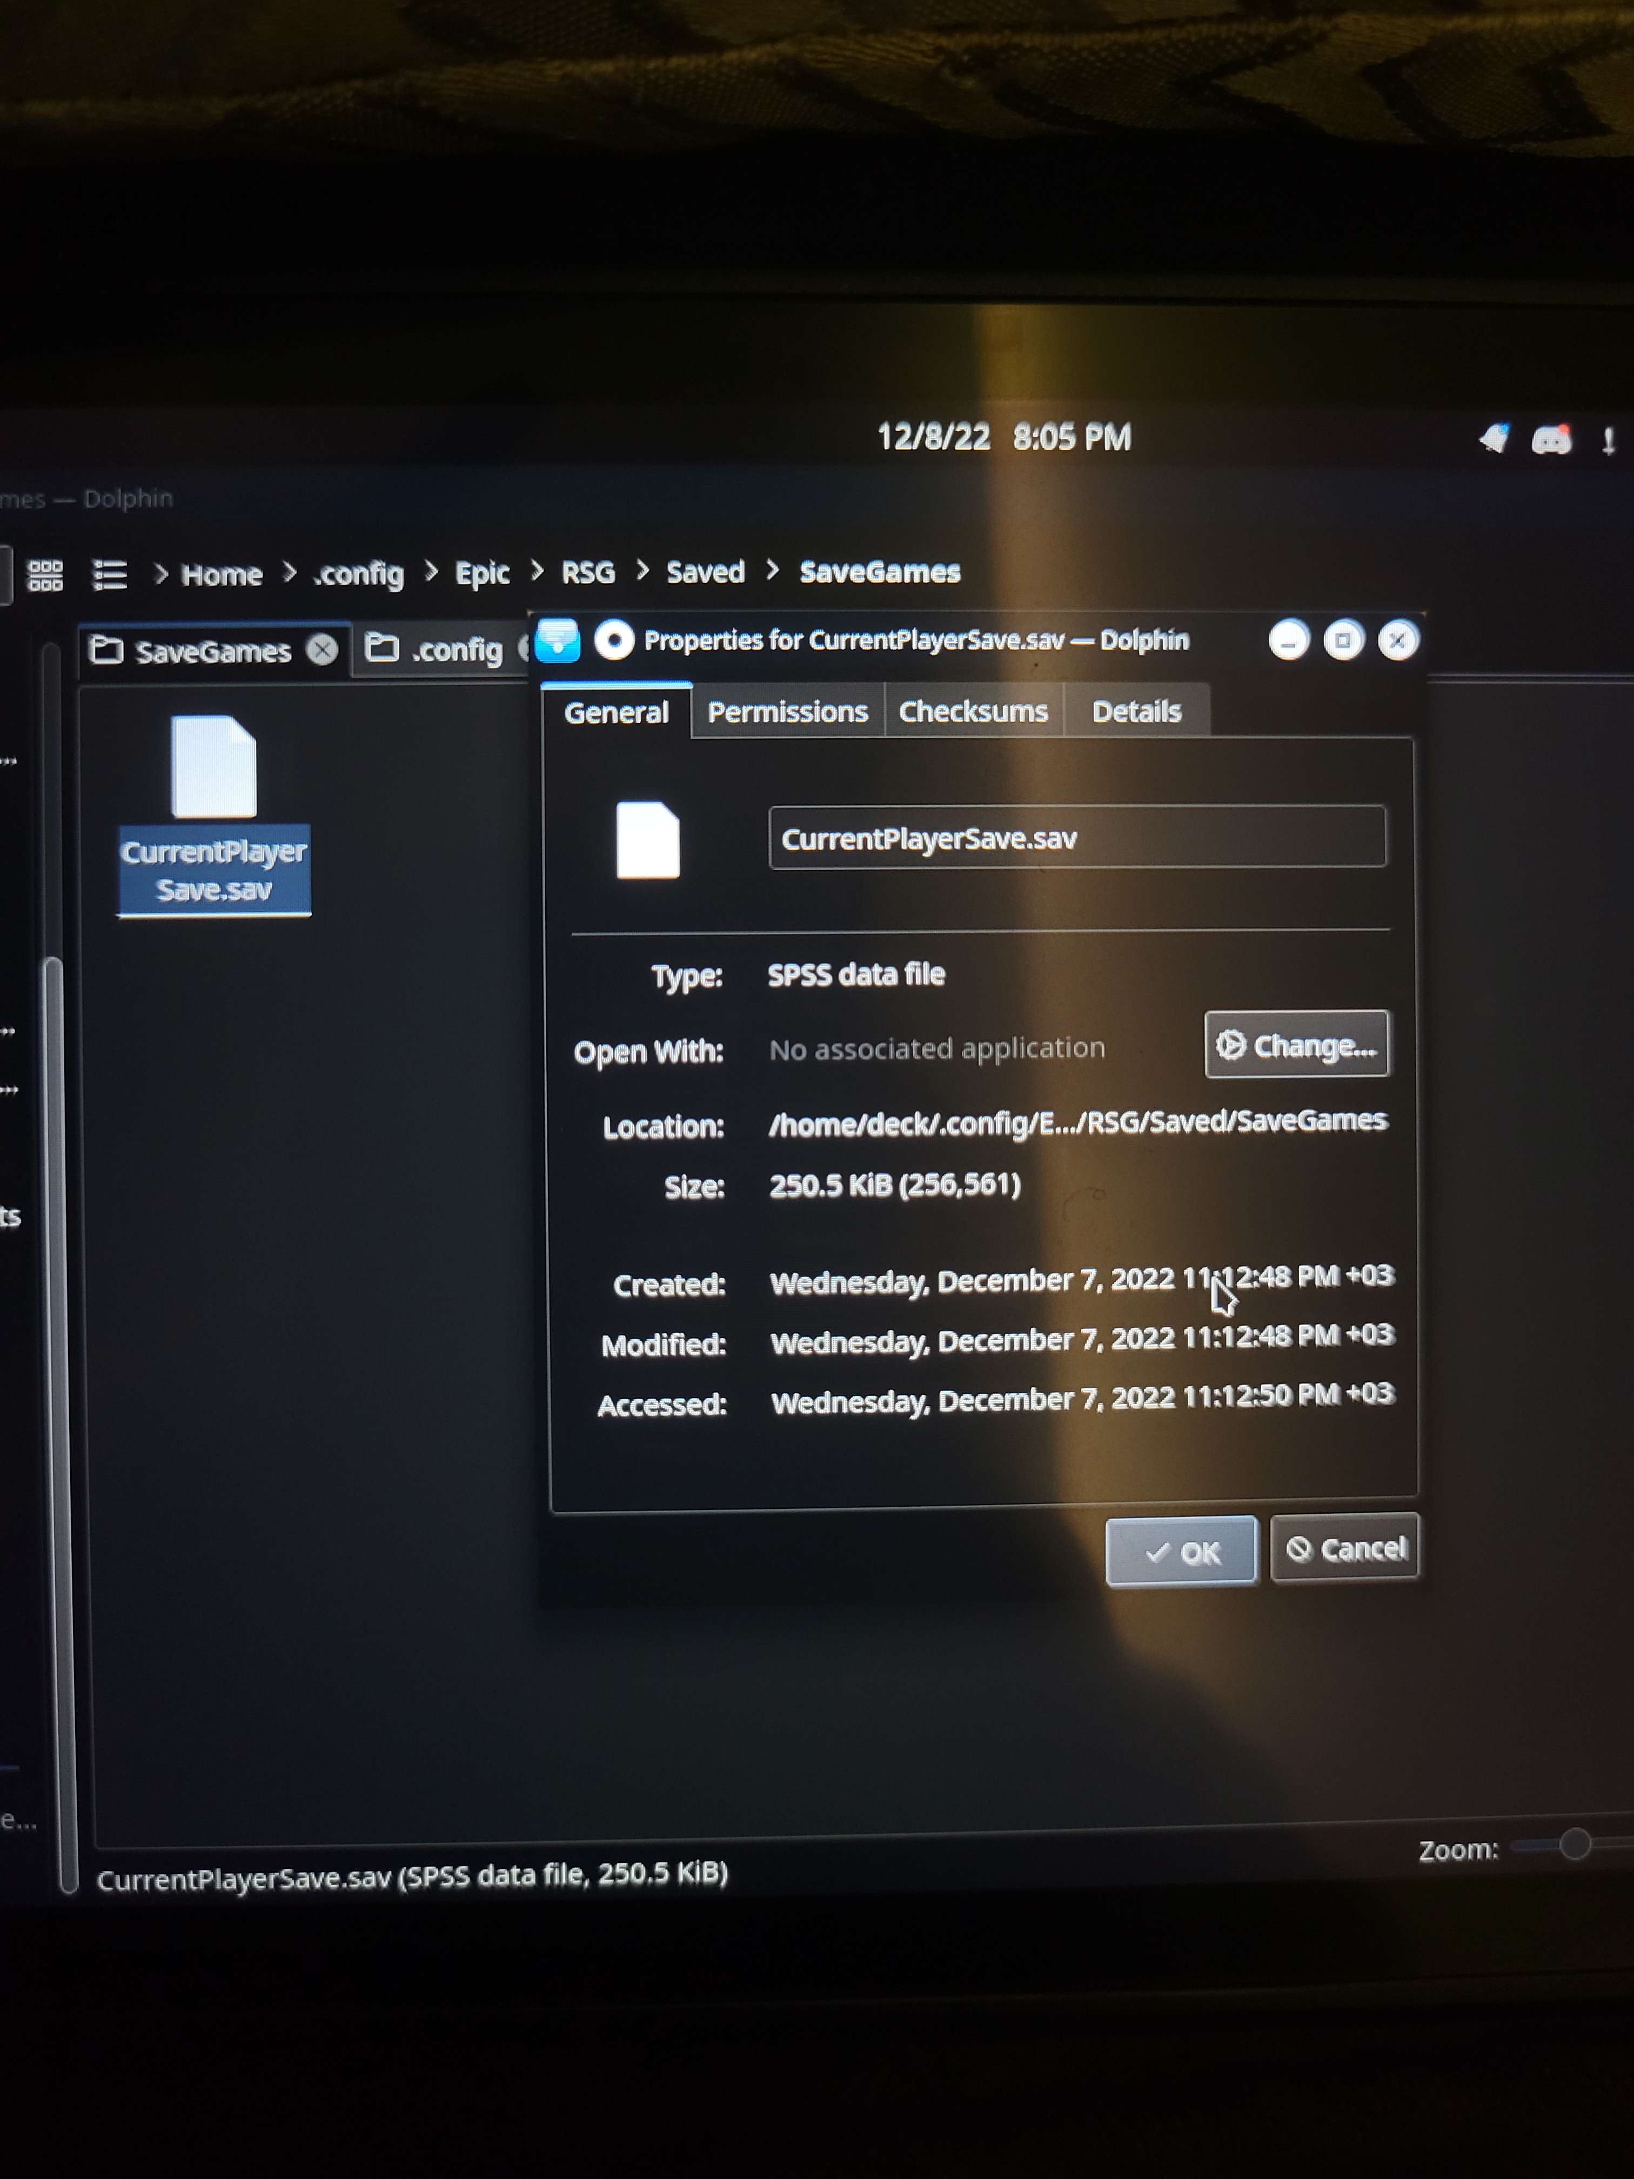Close the SaveGames tab with X
The width and height of the screenshot is (1634, 2179).
tap(322, 650)
